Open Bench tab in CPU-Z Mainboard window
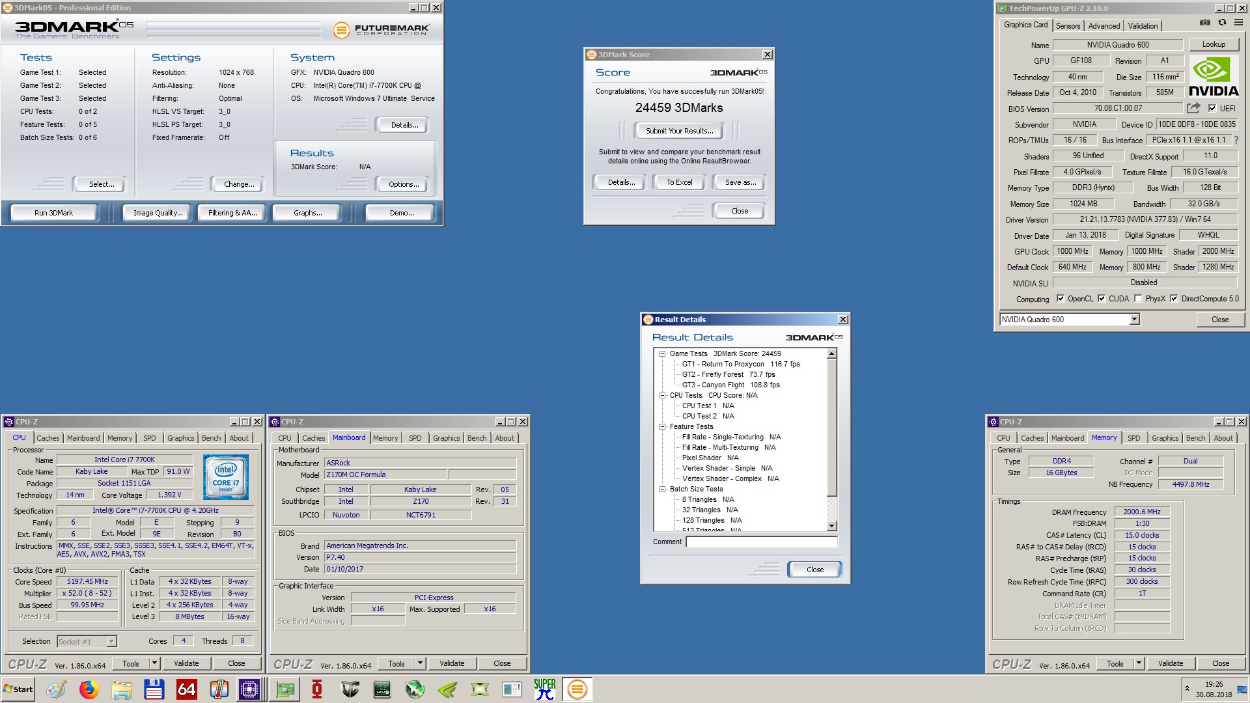Viewport: 1250px width, 703px height. (477, 438)
